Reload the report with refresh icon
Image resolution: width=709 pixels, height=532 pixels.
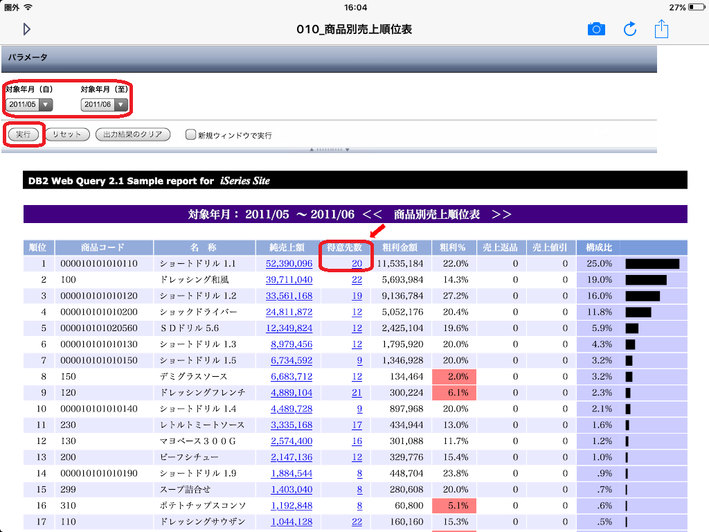click(x=630, y=29)
